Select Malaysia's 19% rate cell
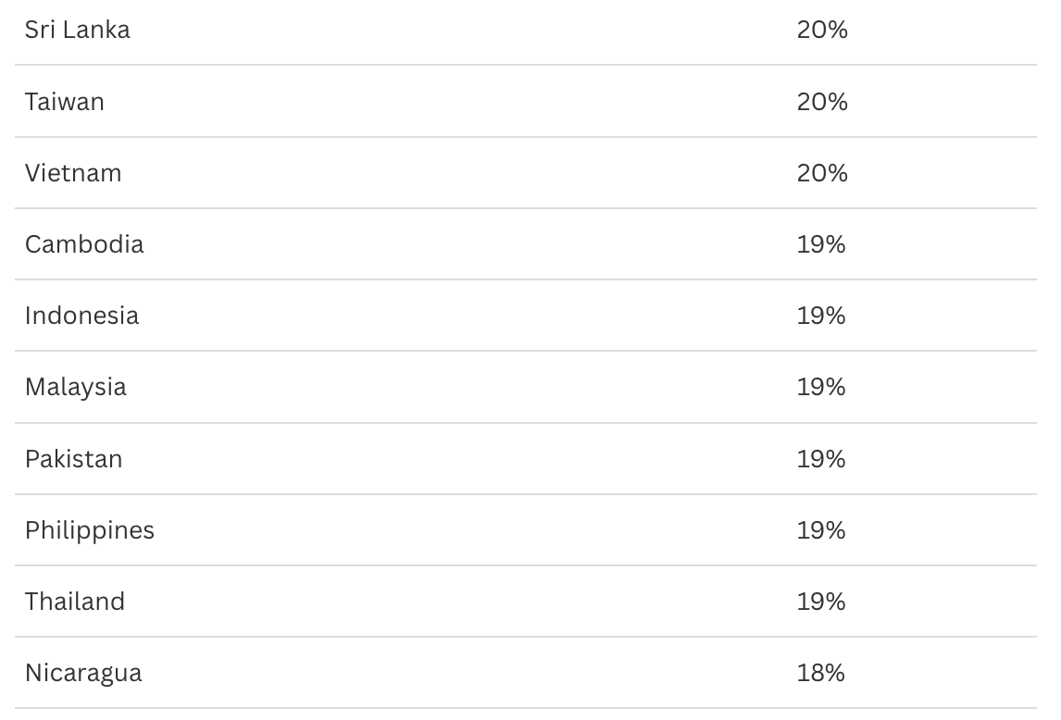 (821, 387)
